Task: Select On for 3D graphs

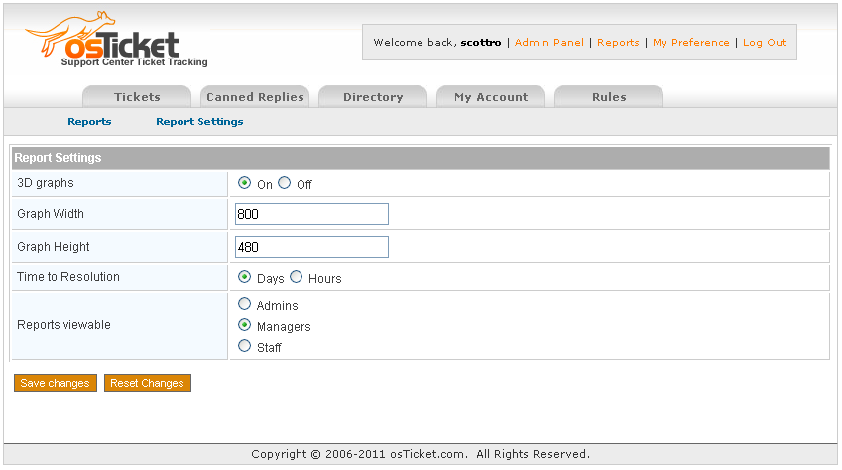Action: 245,183
